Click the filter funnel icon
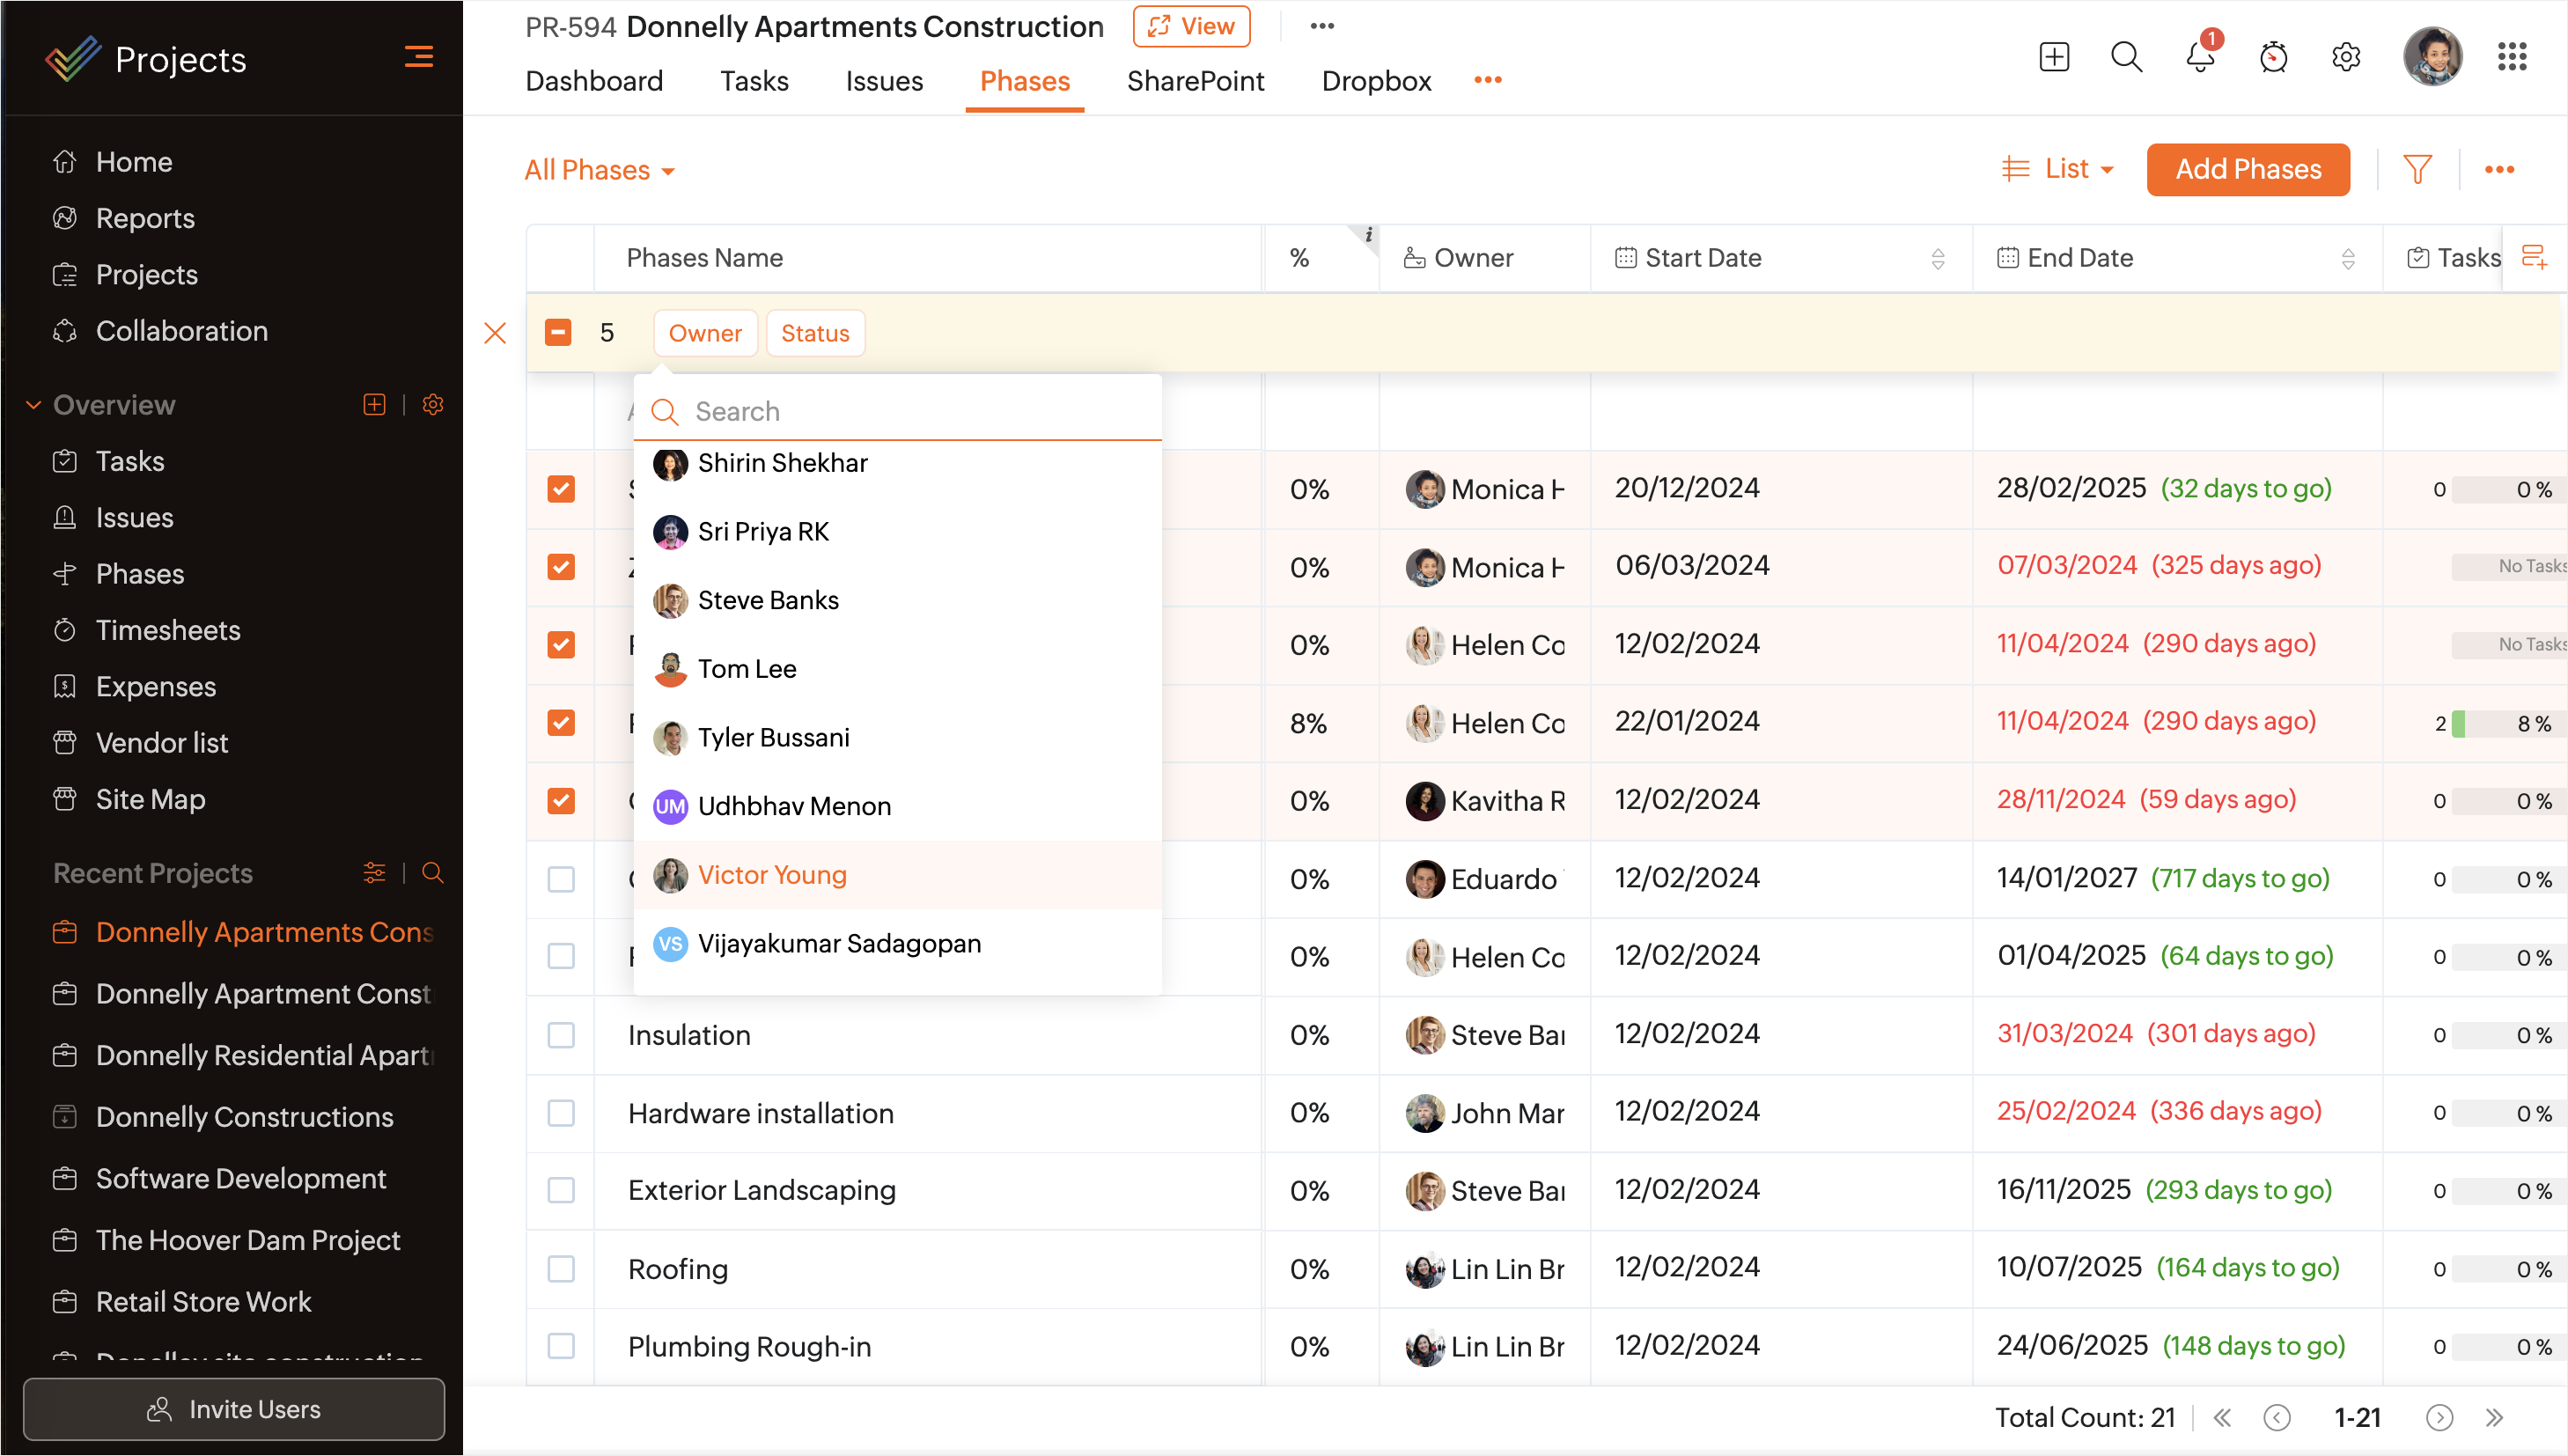Image resolution: width=2568 pixels, height=1456 pixels. coord(2417,169)
